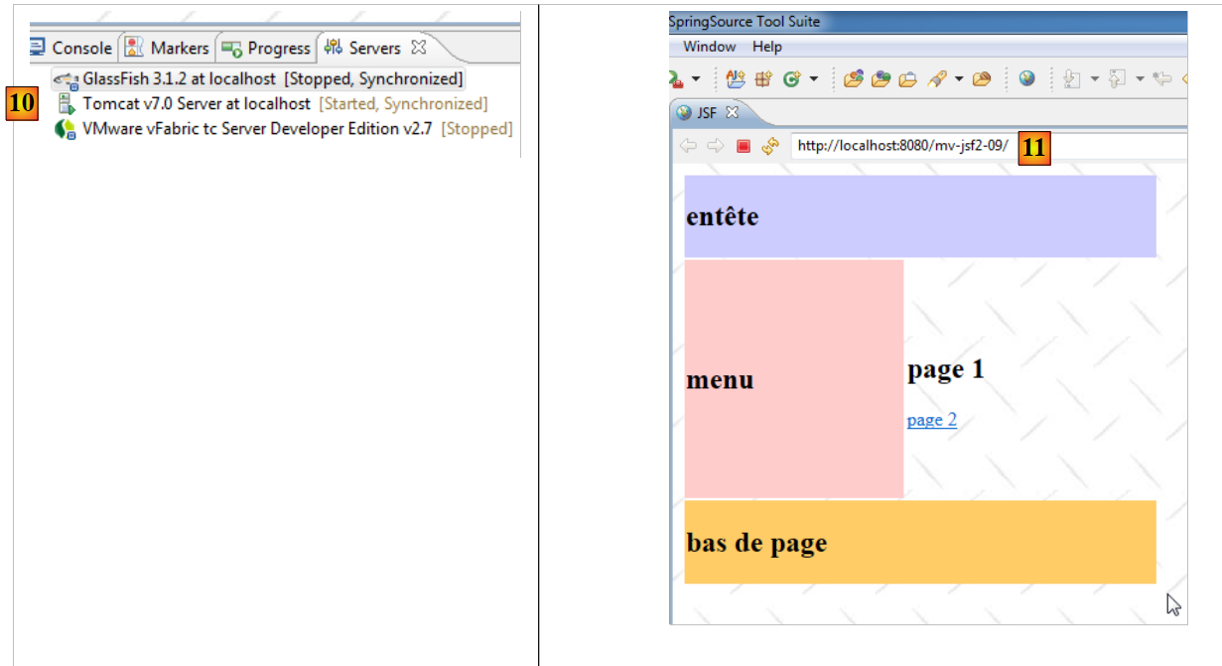
Task: Open the web browser globe toolbar icon
Action: coord(1027,79)
